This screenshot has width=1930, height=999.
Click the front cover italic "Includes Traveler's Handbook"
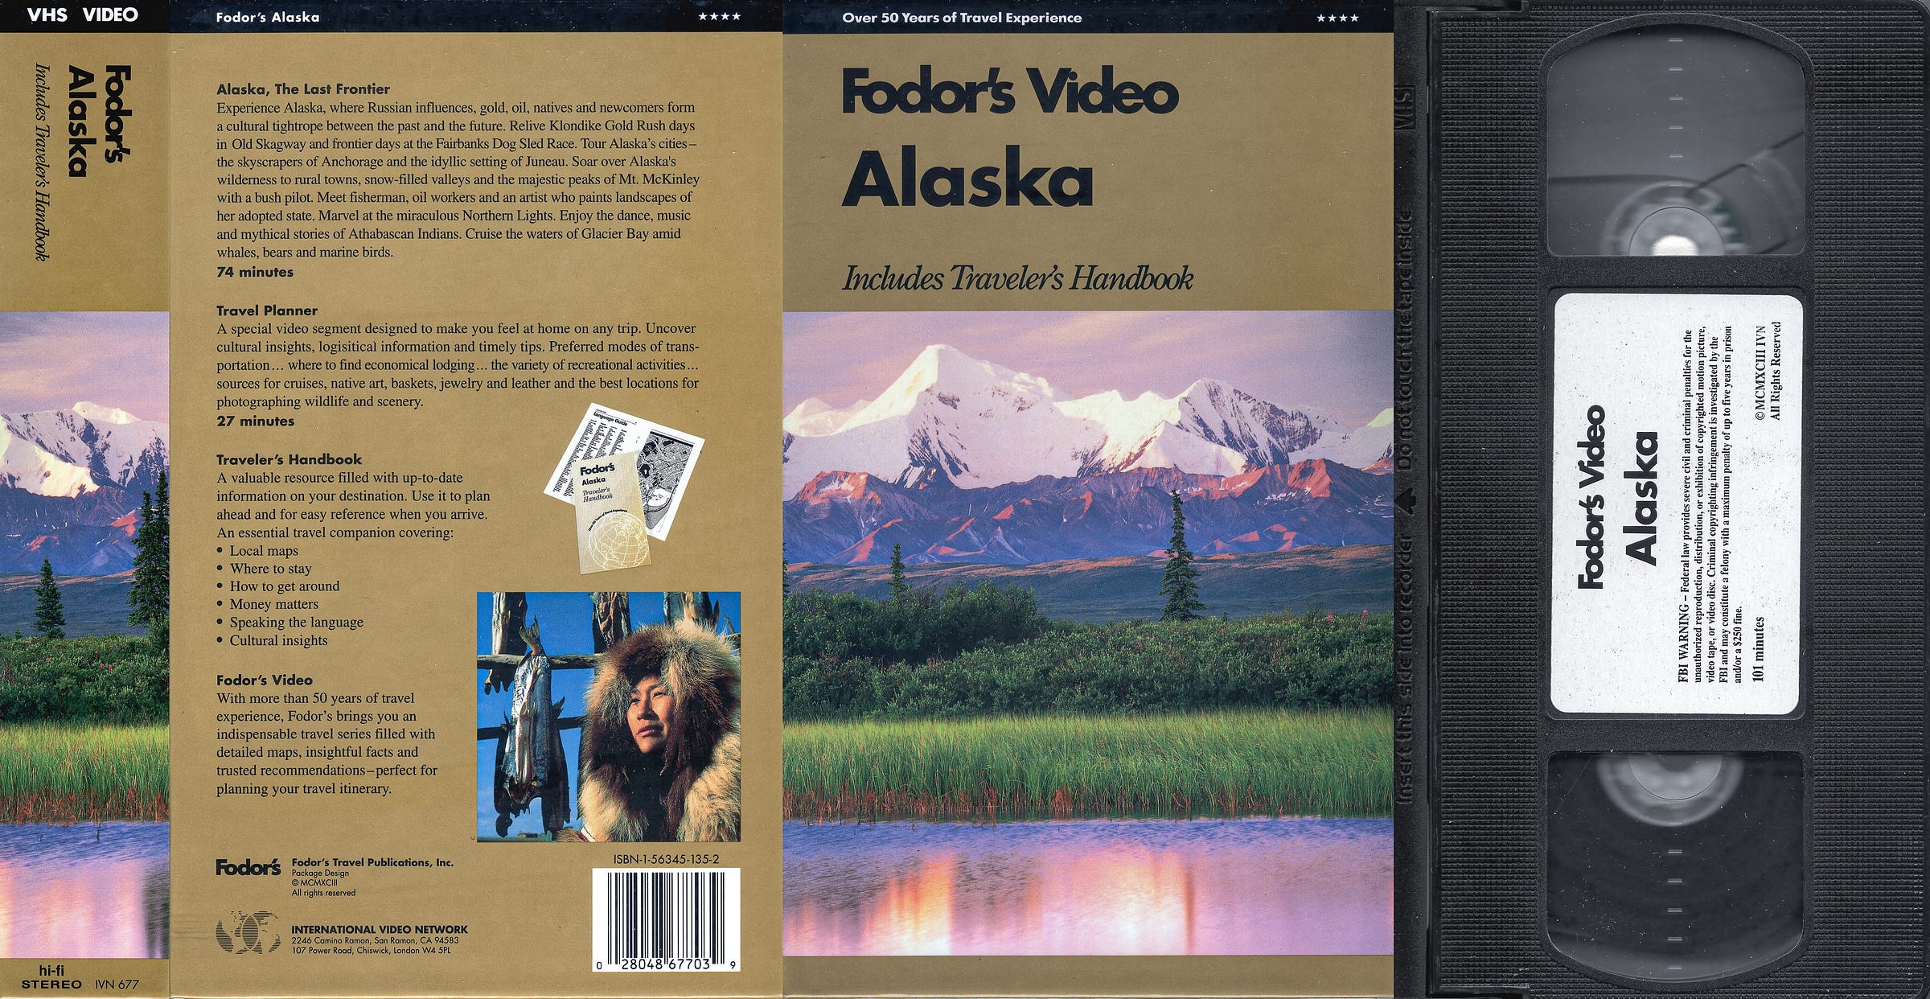(1017, 278)
